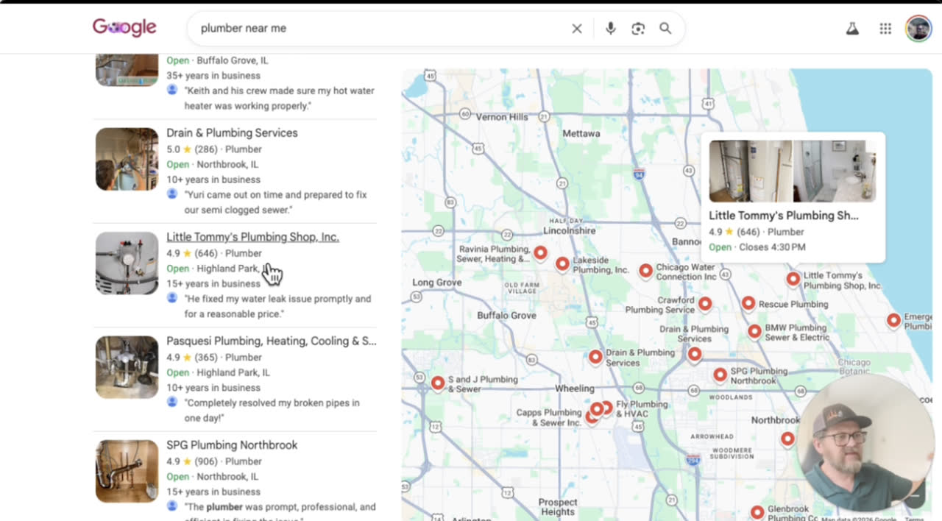Open the Google account profile avatar
Image resolution: width=942 pixels, height=521 pixels.
[918, 29]
